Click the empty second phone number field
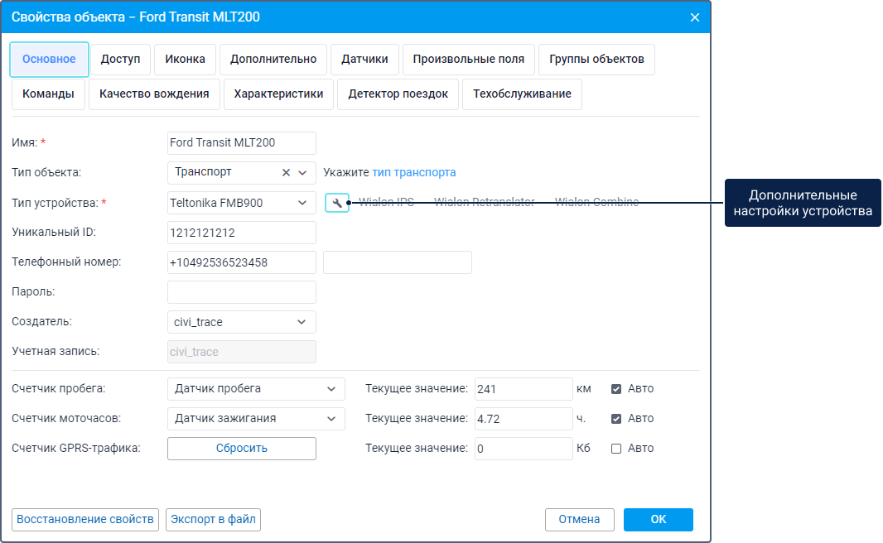This screenshot has height=543, width=883. tap(398, 262)
